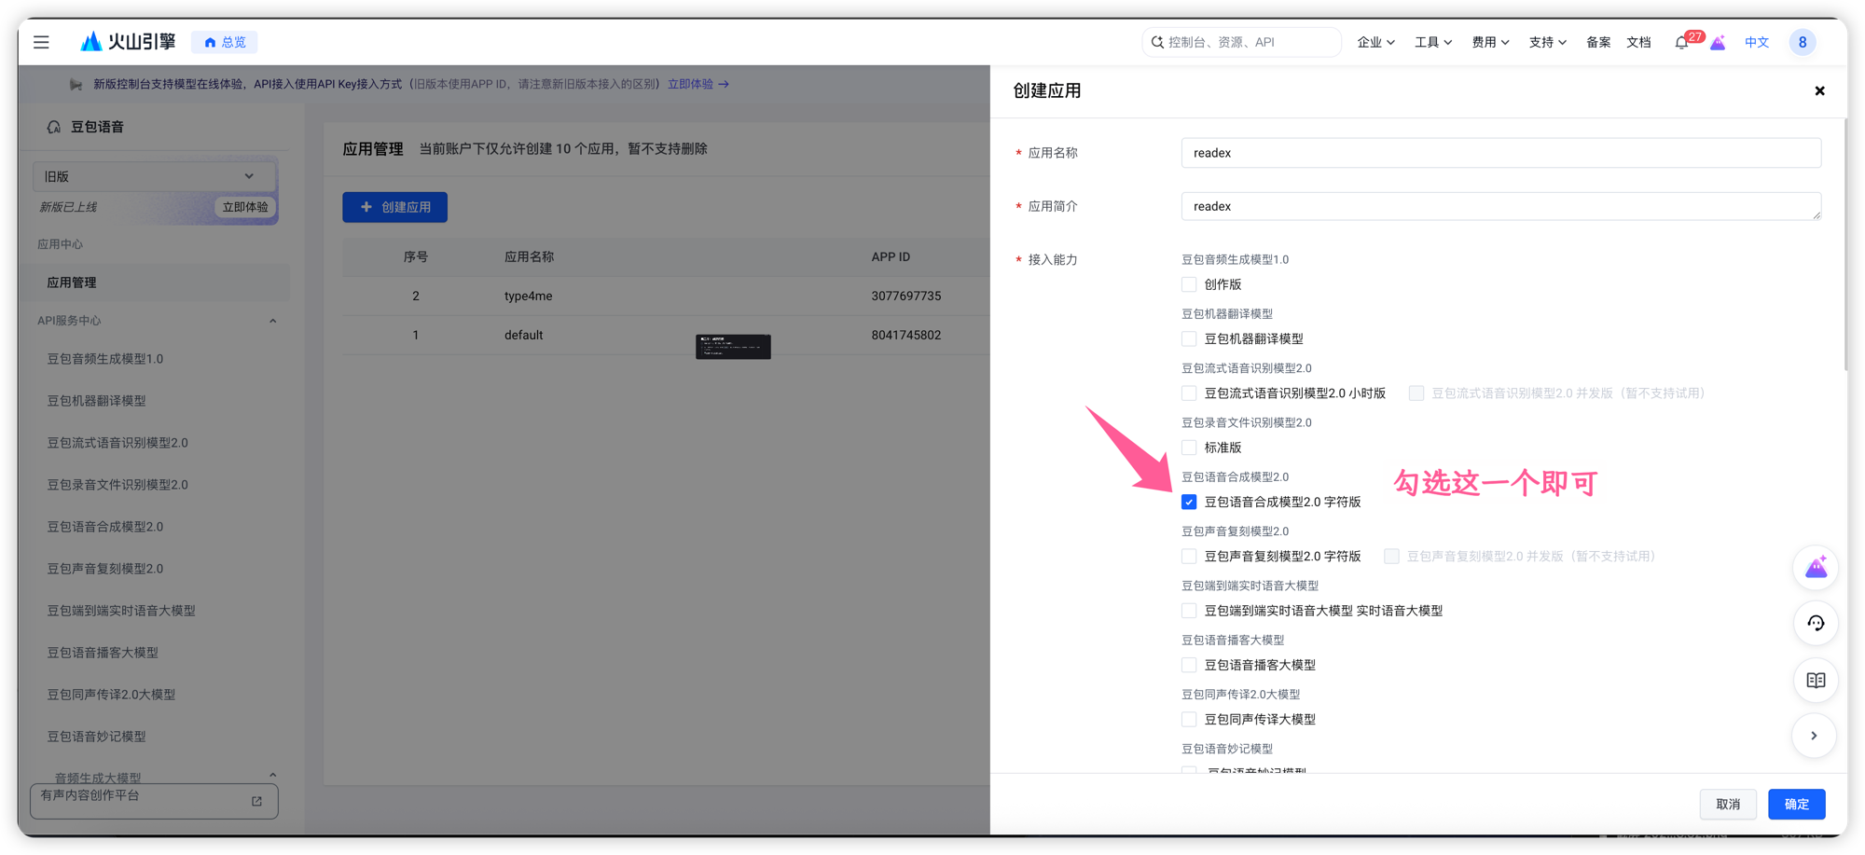Screen dimensions: 1865x855
Task: Collapse the 音频生成大模型 section
Action: click(x=273, y=775)
